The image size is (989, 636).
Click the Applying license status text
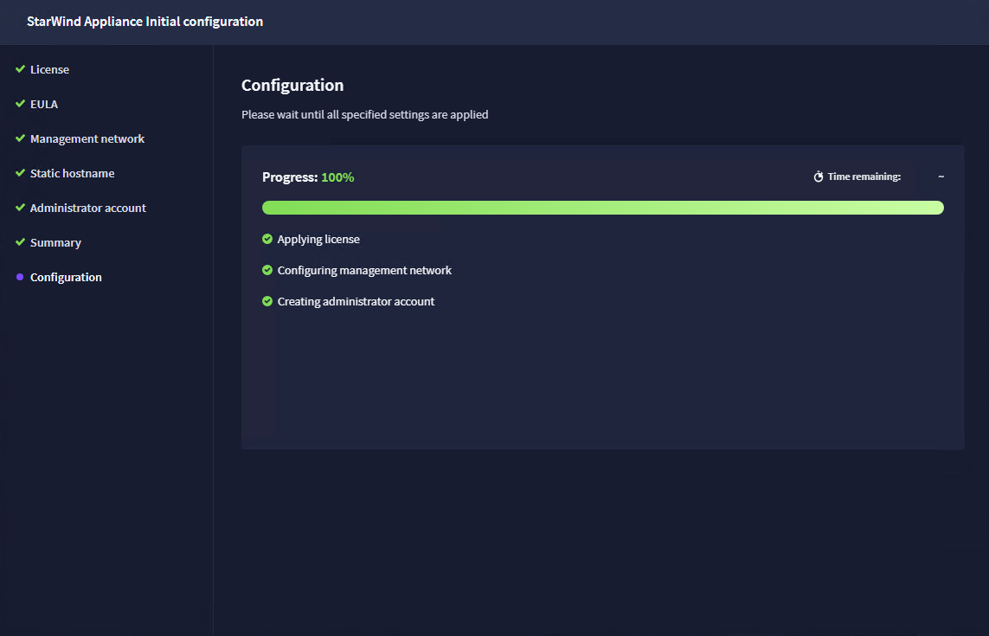tap(318, 239)
